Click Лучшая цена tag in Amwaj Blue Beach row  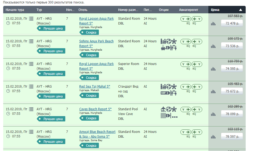click(x=51, y=141)
